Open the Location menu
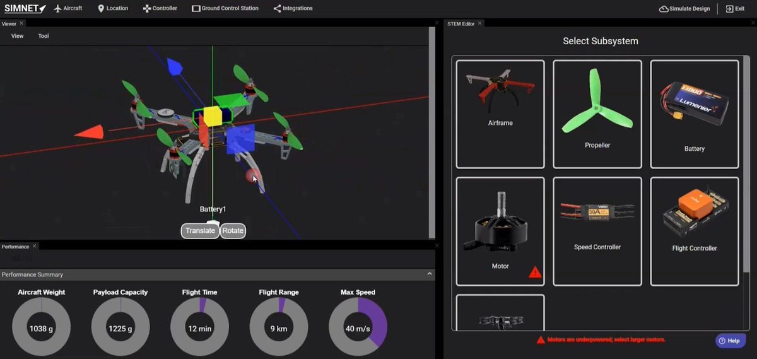The image size is (757, 359). (113, 8)
